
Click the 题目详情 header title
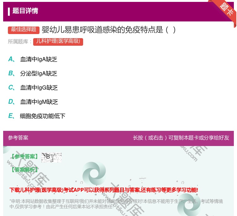point(25,11)
